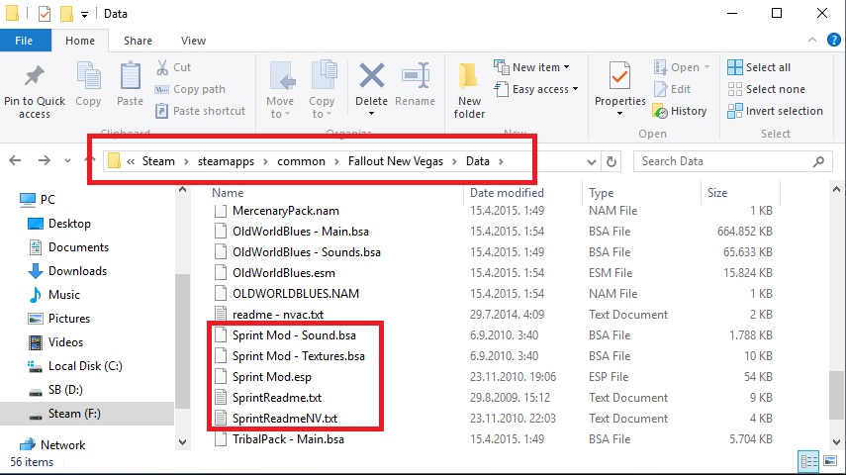Image resolution: width=846 pixels, height=475 pixels.
Task: Click Paste shortcut in ribbon
Action: coord(200,111)
